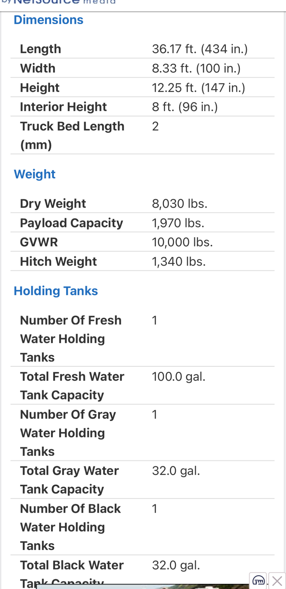286x589 pixels.
Task: Tap the Total Gray Water Tank Capacity label
Action: click(69, 480)
